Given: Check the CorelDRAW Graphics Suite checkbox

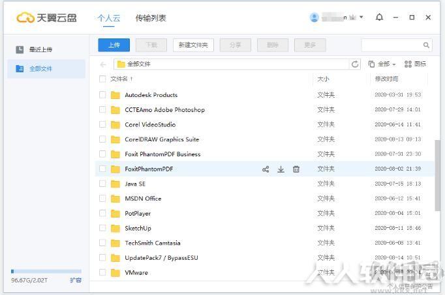Looking at the screenshot, I should [102, 139].
